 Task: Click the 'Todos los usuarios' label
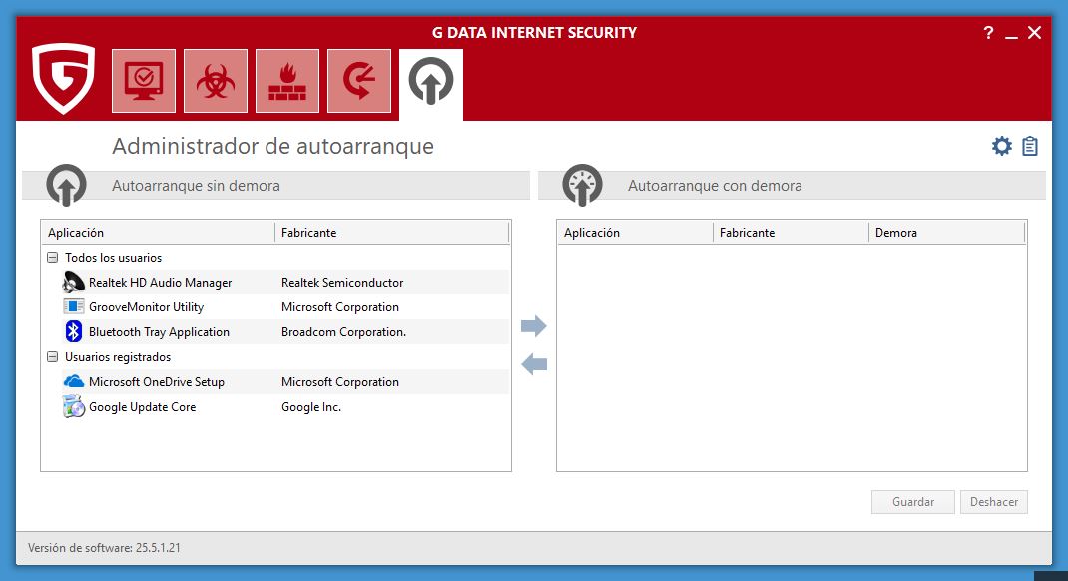click(113, 258)
